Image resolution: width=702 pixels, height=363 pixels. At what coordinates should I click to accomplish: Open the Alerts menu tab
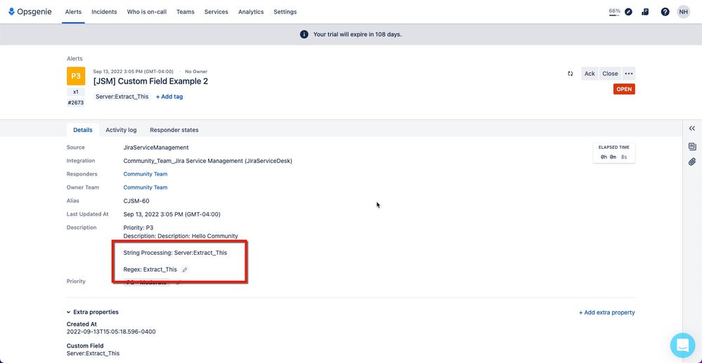[x=73, y=12]
